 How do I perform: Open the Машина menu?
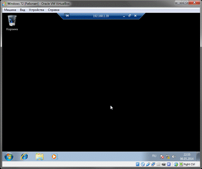pos(10,10)
